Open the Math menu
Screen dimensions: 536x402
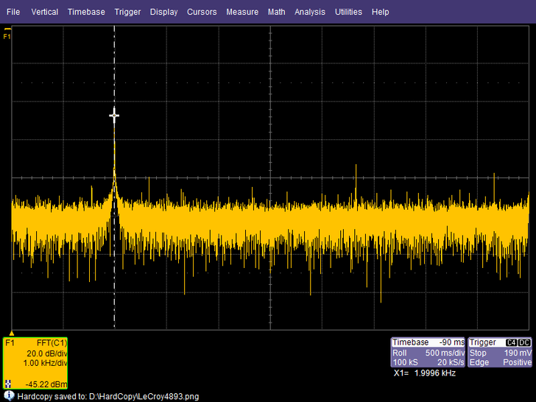[276, 12]
